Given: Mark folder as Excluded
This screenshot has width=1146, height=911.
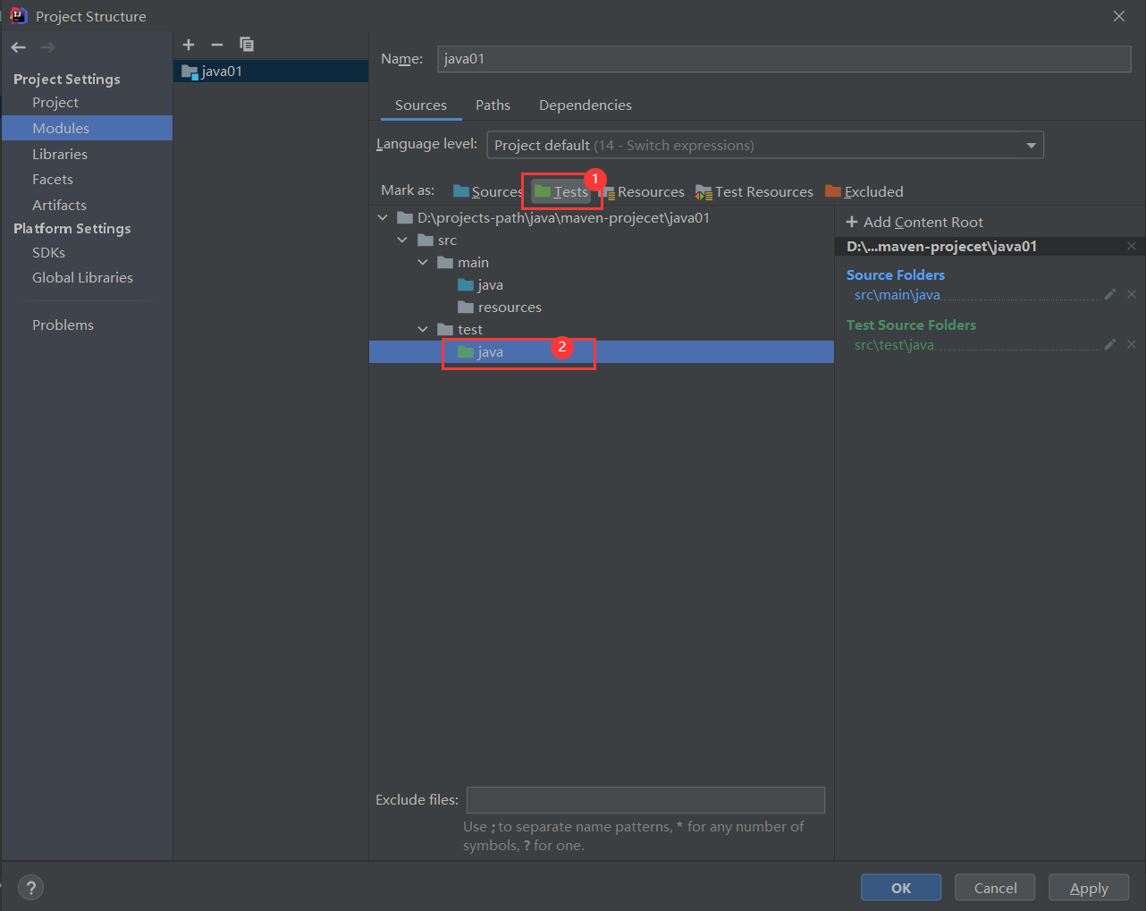Looking at the screenshot, I should 864,191.
